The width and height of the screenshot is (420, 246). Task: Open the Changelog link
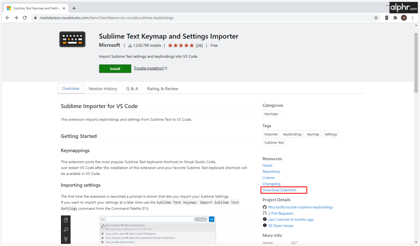(x=272, y=184)
